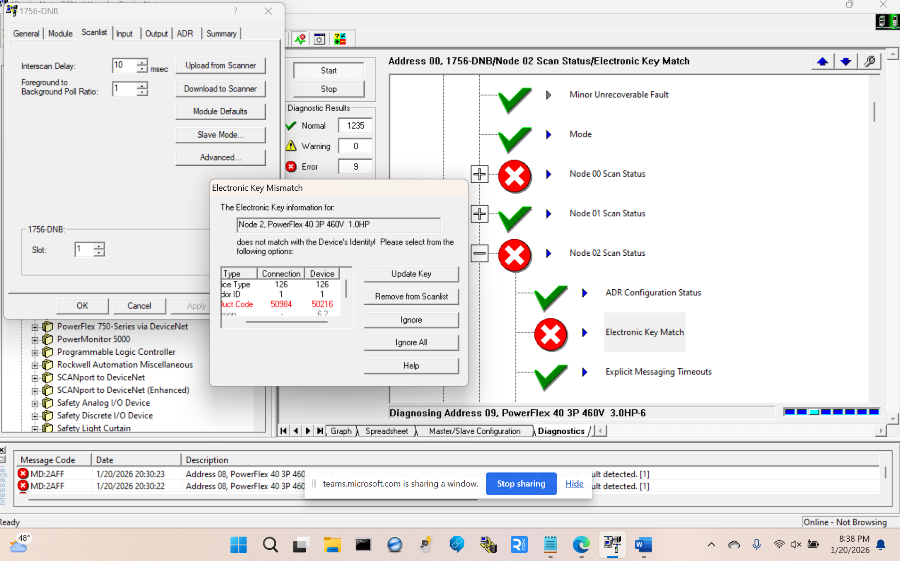
Task: Switch to the Spreadsheet view tab
Action: click(x=387, y=431)
